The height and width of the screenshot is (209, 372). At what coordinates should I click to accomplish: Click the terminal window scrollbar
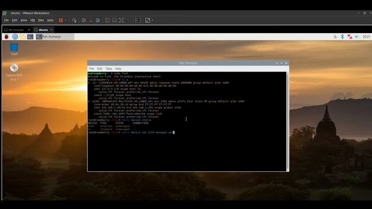288,121
